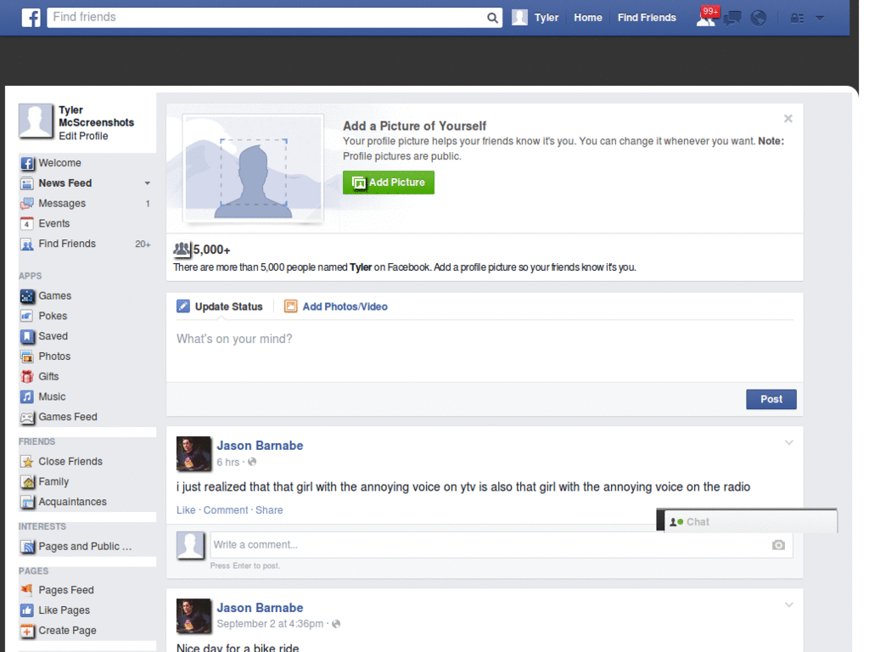The height and width of the screenshot is (652, 869).
Task: Click the blue Post button
Action: pos(771,399)
